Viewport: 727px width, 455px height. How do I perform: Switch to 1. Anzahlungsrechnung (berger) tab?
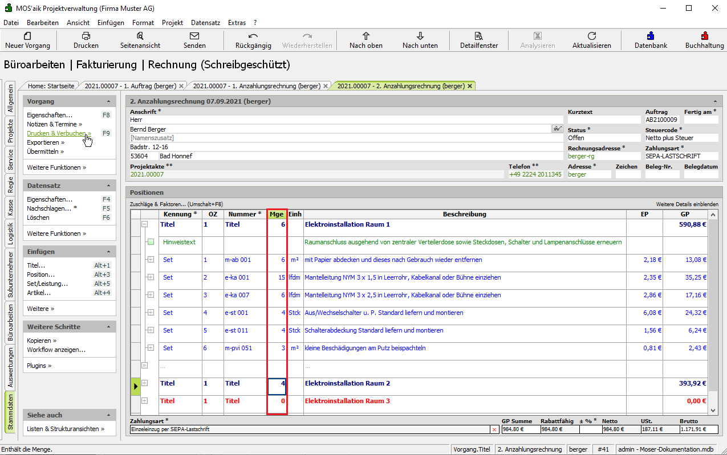(x=256, y=86)
